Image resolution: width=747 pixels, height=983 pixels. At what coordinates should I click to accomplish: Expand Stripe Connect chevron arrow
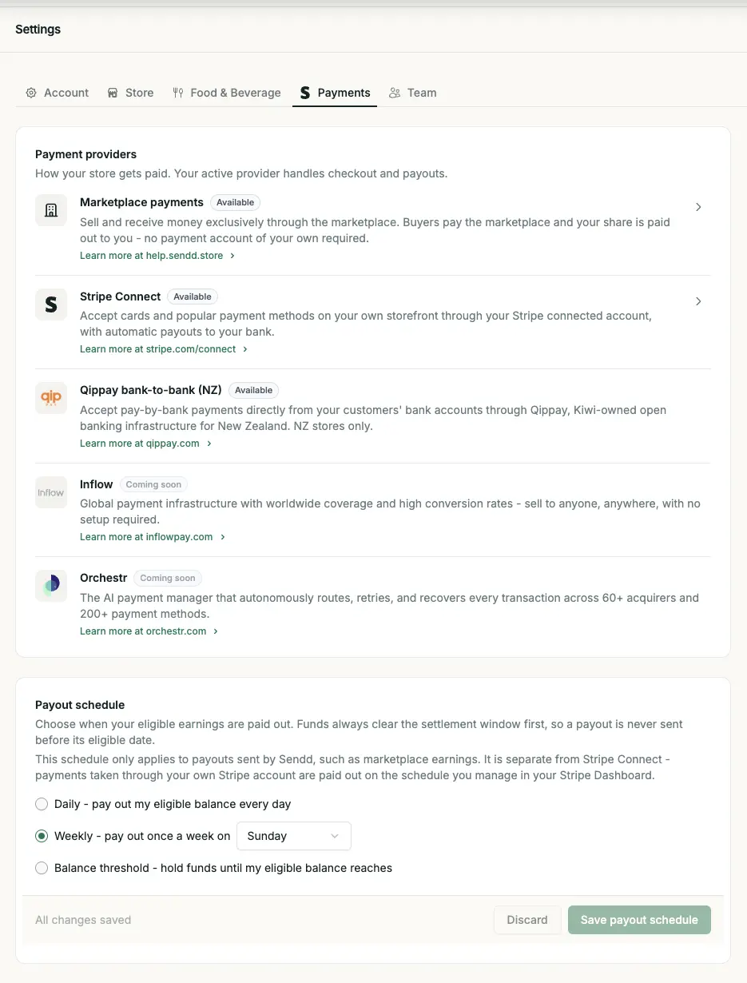tap(698, 301)
